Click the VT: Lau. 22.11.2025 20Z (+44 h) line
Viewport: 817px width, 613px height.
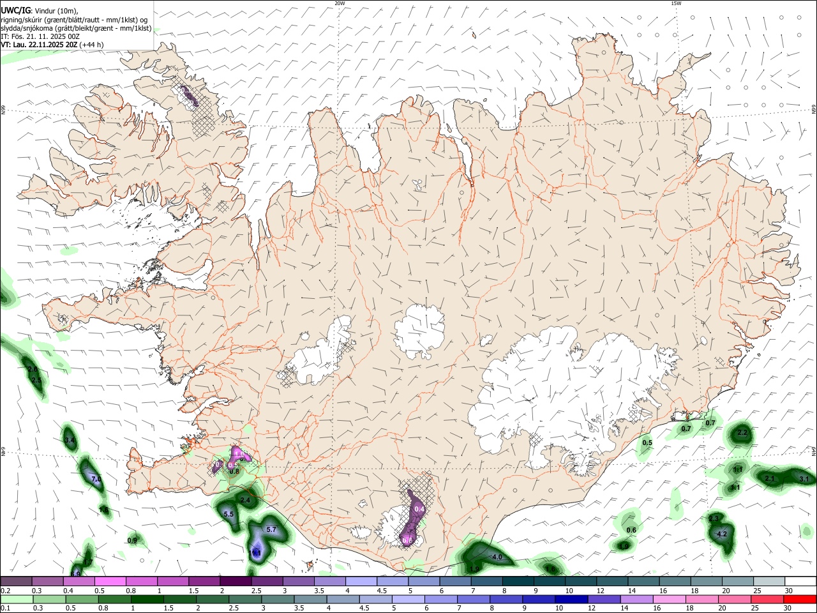52,45
